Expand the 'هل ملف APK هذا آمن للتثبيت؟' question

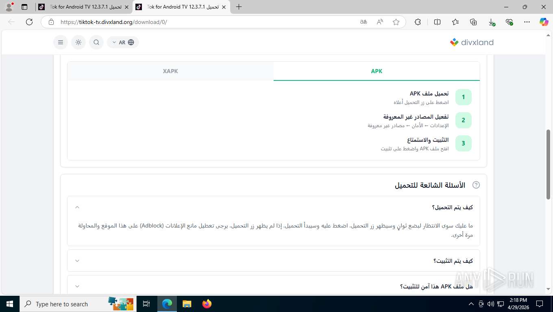pyautogui.click(x=274, y=286)
